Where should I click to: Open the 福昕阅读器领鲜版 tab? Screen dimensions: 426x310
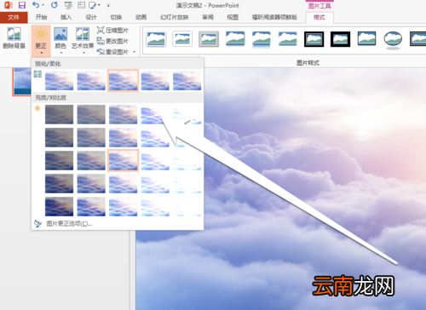click(274, 17)
